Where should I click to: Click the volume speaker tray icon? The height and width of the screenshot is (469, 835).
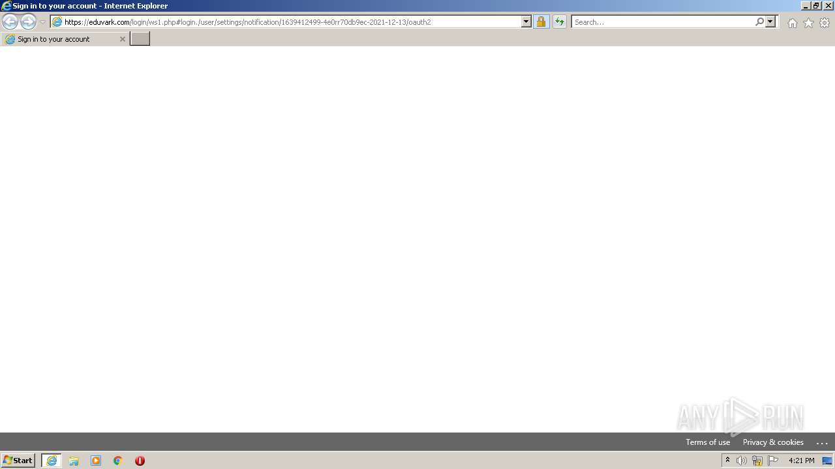tap(742, 461)
